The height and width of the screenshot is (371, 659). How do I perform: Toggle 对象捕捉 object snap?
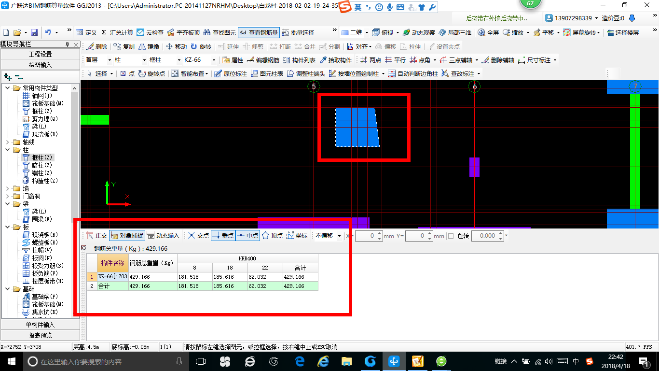[127, 236]
